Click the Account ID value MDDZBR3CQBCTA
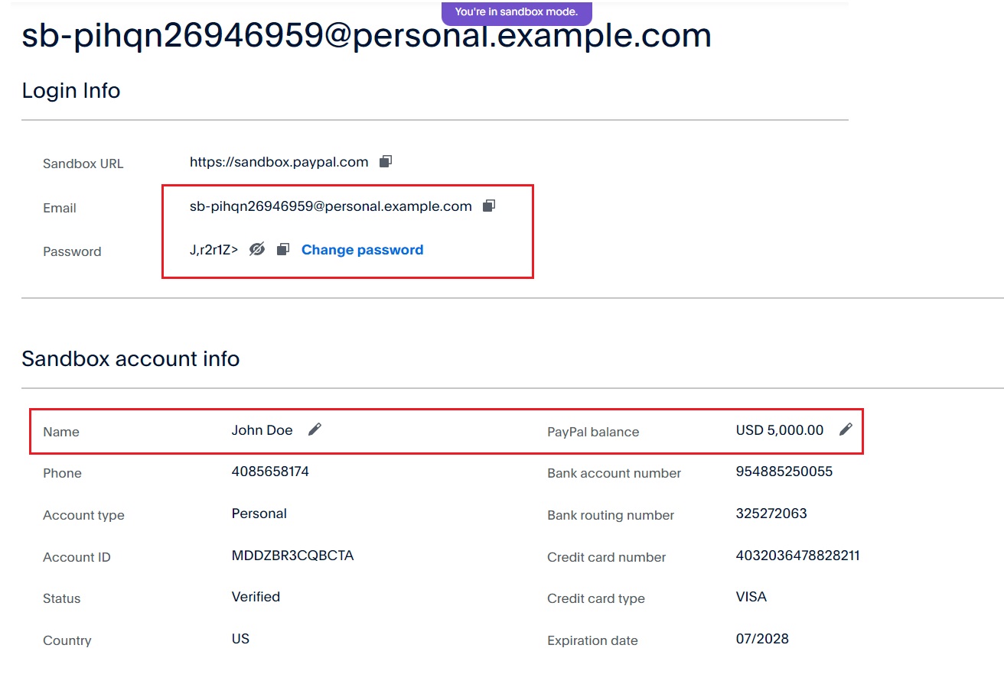Image resolution: width=1004 pixels, height=687 pixels. pyautogui.click(x=292, y=556)
